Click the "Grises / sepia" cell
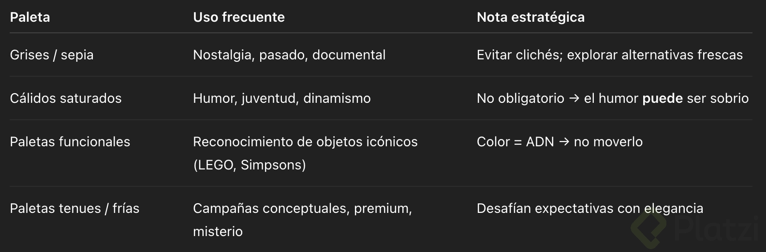This screenshot has height=252, width=766. (x=52, y=55)
